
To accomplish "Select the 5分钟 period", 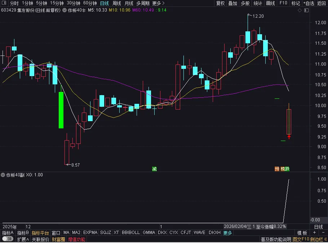I will tap(41, 3).
